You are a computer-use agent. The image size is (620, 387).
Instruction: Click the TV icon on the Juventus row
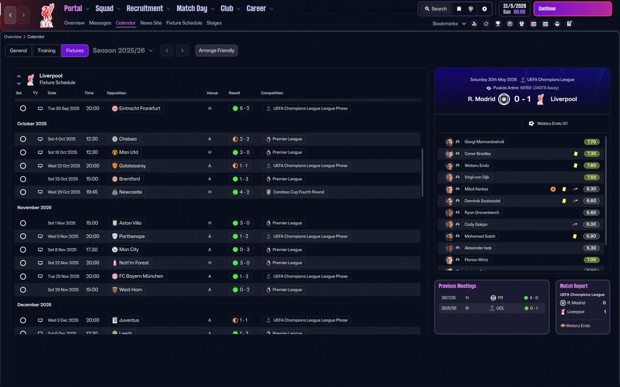[40, 320]
